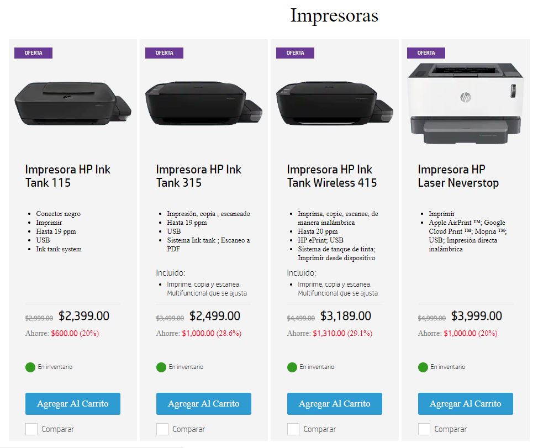Open the Impresora HP Ink Tank 315 title link

click(199, 176)
